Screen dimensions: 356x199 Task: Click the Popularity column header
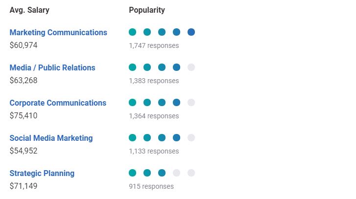pyautogui.click(x=147, y=10)
